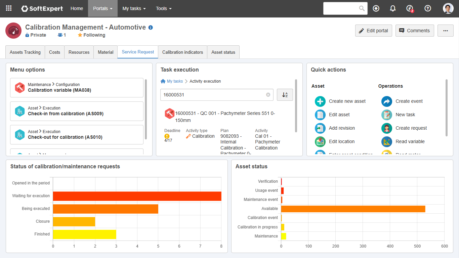Screen dimensions: 459x258
Task: Click the task 16000531 red hexagon icon
Action: pos(169,114)
